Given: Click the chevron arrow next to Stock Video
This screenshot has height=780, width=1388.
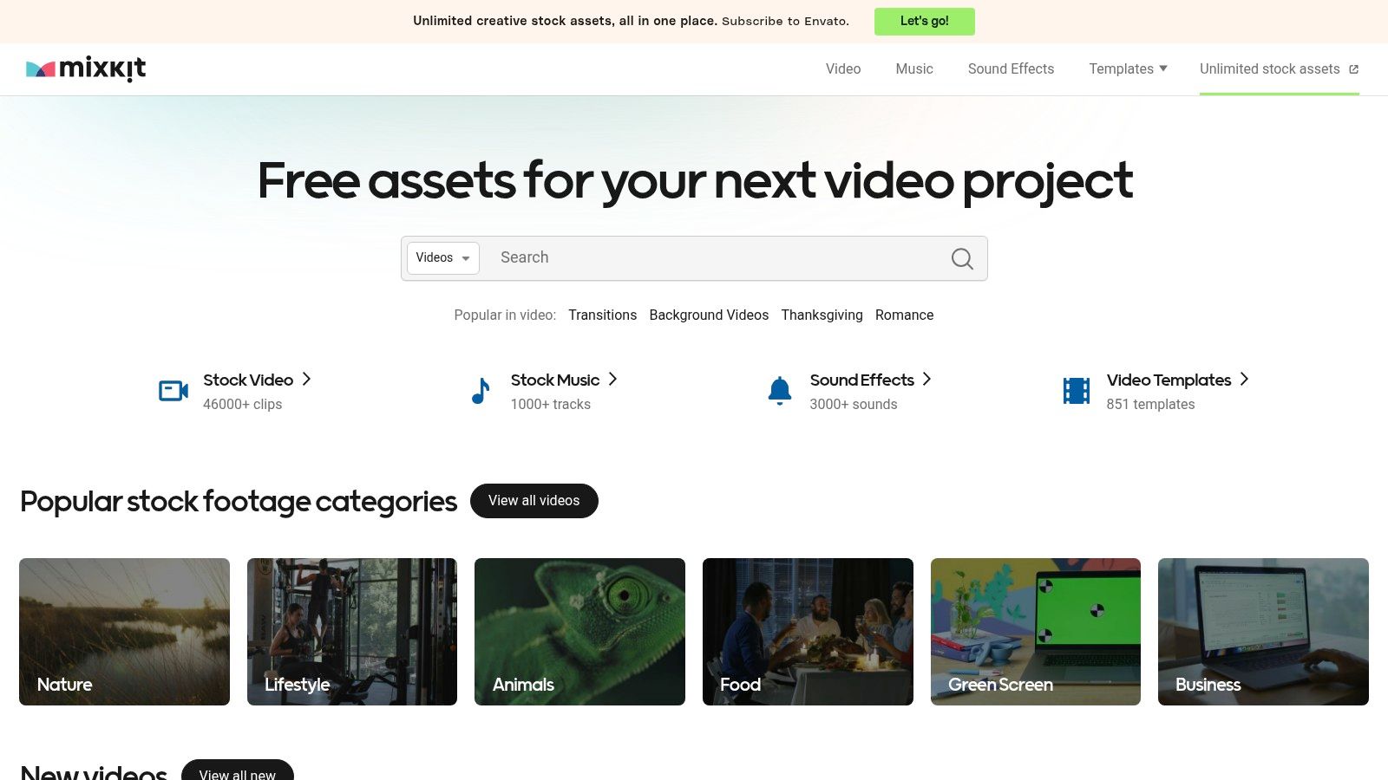Looking at the screenshot, I should click(x=307, y=380).
